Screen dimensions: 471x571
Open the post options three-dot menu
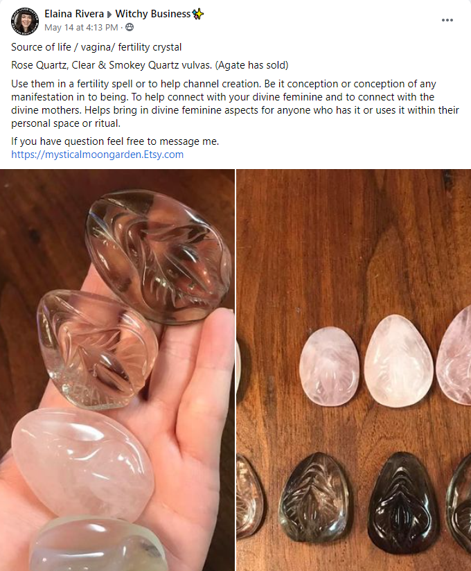447,20
